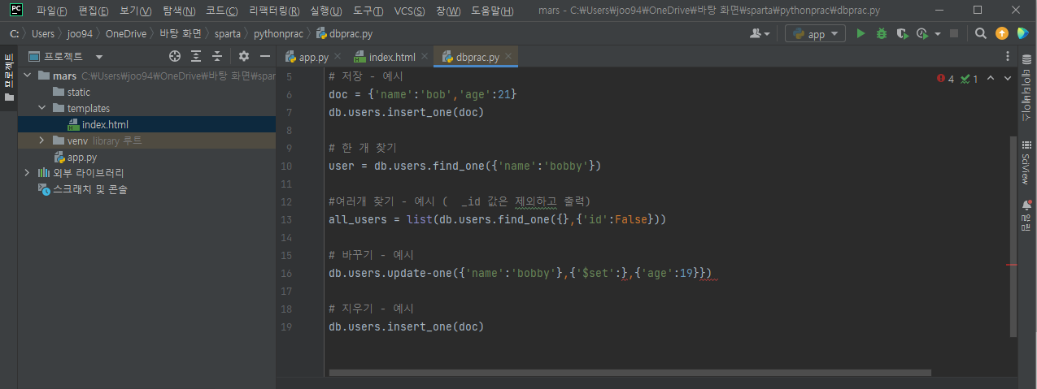Click the gray stop square button

click(x=954, y=34)
